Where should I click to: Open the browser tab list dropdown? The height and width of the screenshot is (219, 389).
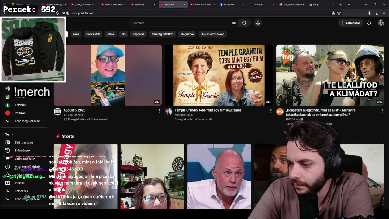[x=349, y=5]
